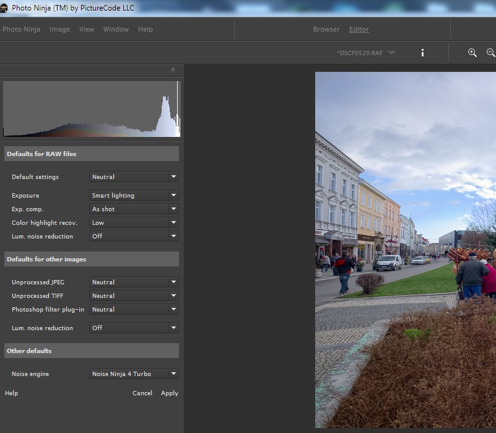
Task: Open the Image menu
Action: click(x=59, y=29)
